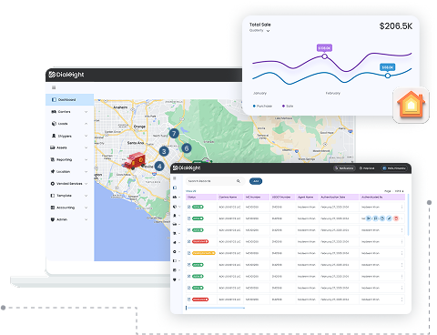Click the DialKlight logo in the back window header

point(66,75)
